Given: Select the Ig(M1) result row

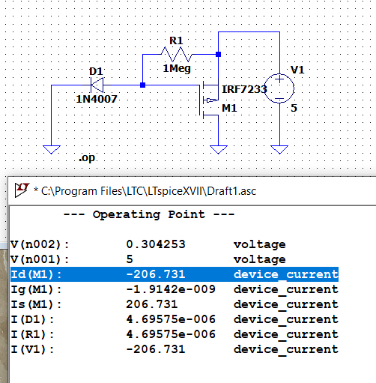Looking at the screenshot, I should coord(175,289).
